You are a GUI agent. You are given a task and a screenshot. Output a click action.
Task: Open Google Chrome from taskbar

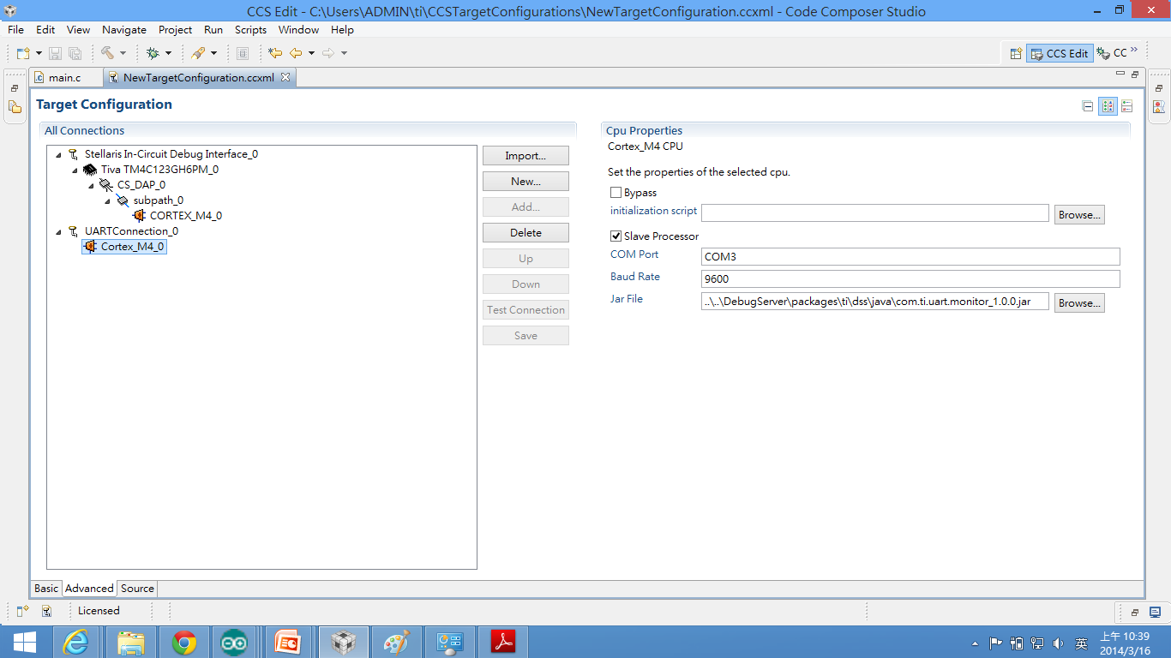184,642
